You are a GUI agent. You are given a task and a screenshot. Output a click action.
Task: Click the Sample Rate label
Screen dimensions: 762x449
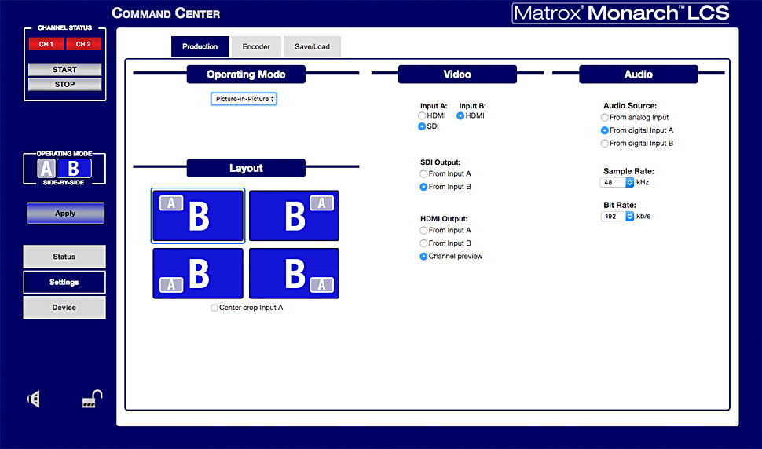click(x=628, y=171)
